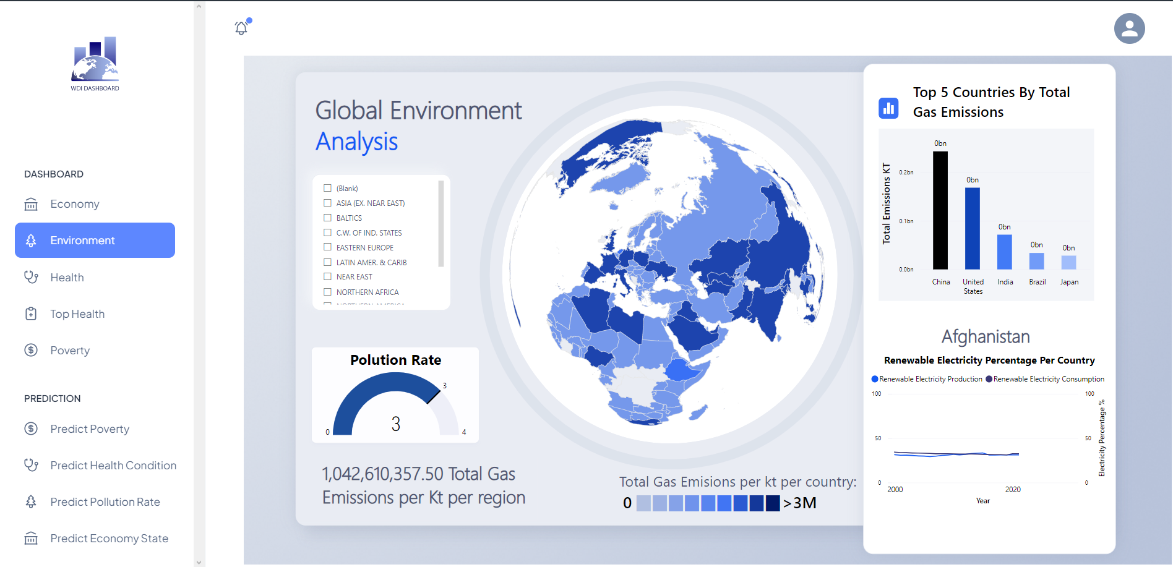Select the Health stethoscope icon

tap(32, 277)
